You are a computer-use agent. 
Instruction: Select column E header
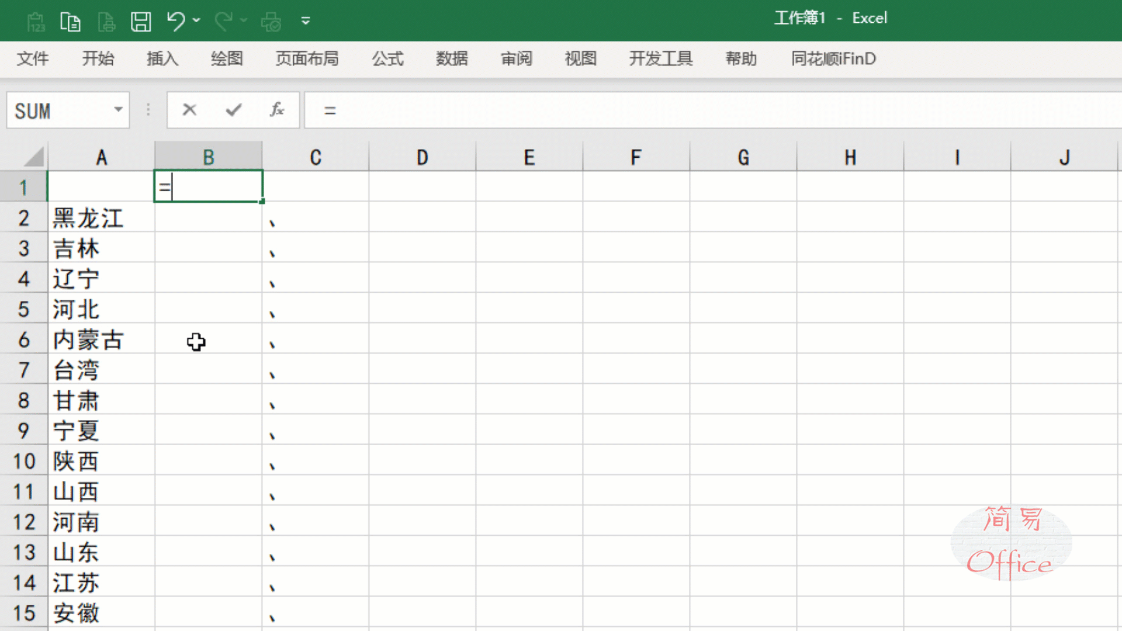click(529, 157)
